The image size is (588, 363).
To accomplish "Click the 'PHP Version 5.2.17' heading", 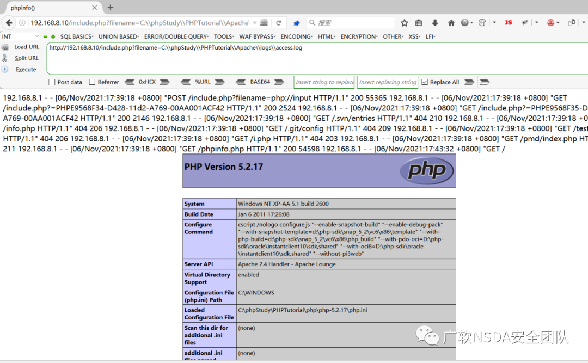I will click(224, 167).
